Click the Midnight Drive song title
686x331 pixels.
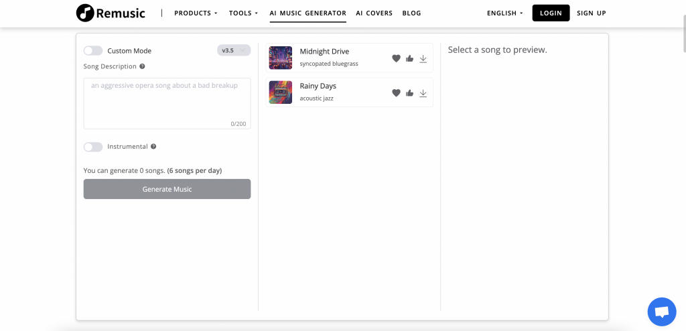pos(324,52)
